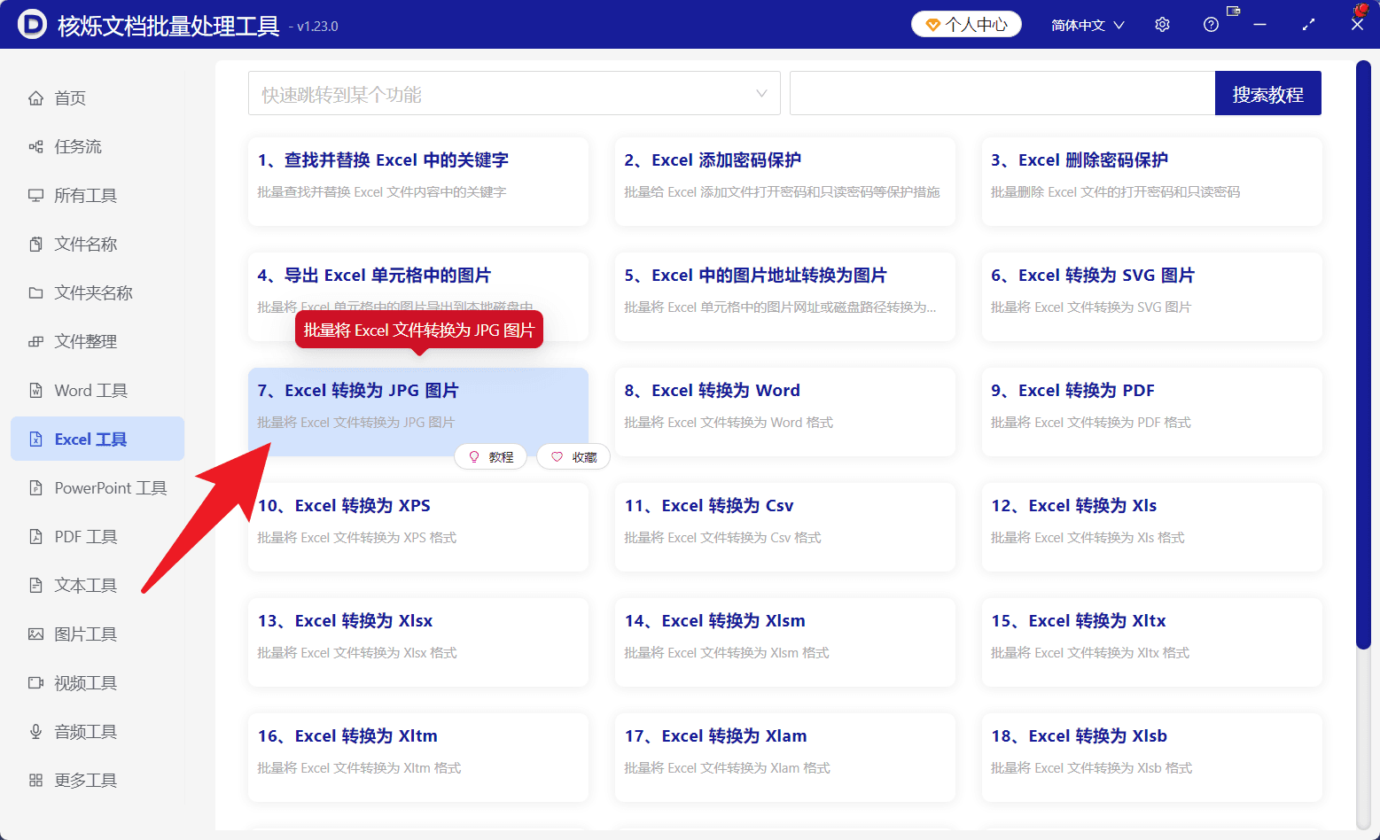Go to Word 工具 category

pos(97,391)
